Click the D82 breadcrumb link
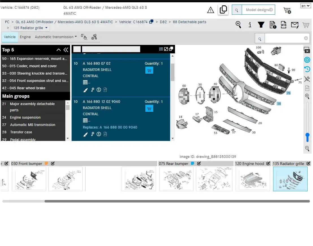313x246 pixels. tap(163, 22)
